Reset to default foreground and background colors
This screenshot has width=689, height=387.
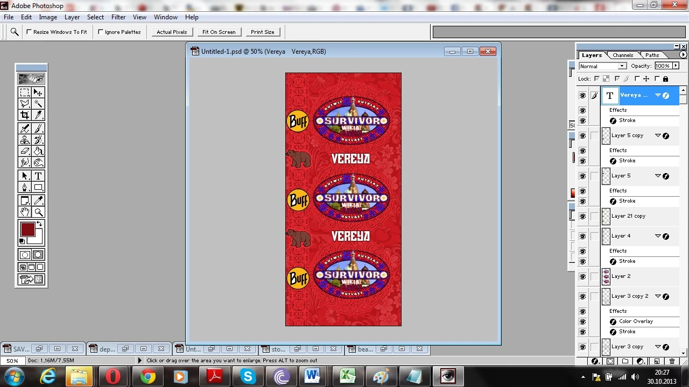tap(22, 241)
